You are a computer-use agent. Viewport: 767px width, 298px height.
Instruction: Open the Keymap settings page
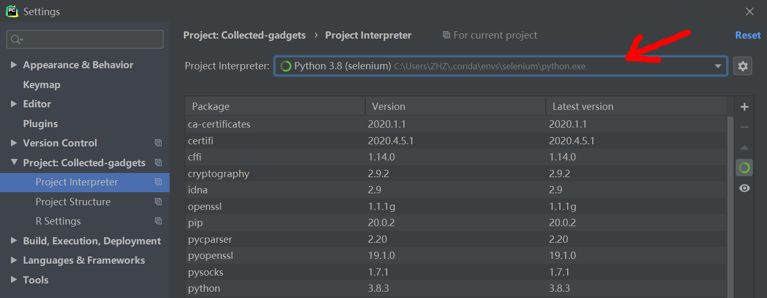[42, 84]
